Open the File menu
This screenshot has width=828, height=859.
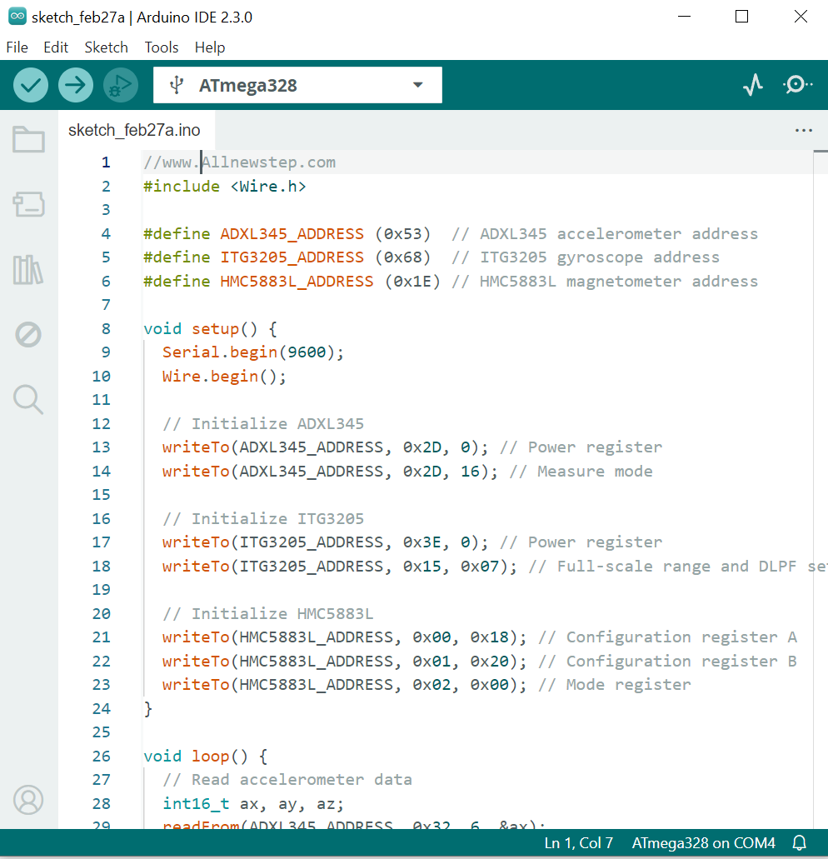(x=17, y=47)
